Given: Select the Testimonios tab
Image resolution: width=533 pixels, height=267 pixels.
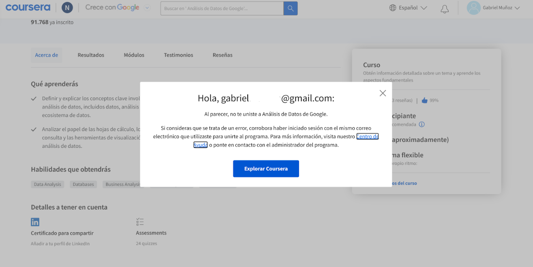Looking at the screenshot, I should point(178,55).
